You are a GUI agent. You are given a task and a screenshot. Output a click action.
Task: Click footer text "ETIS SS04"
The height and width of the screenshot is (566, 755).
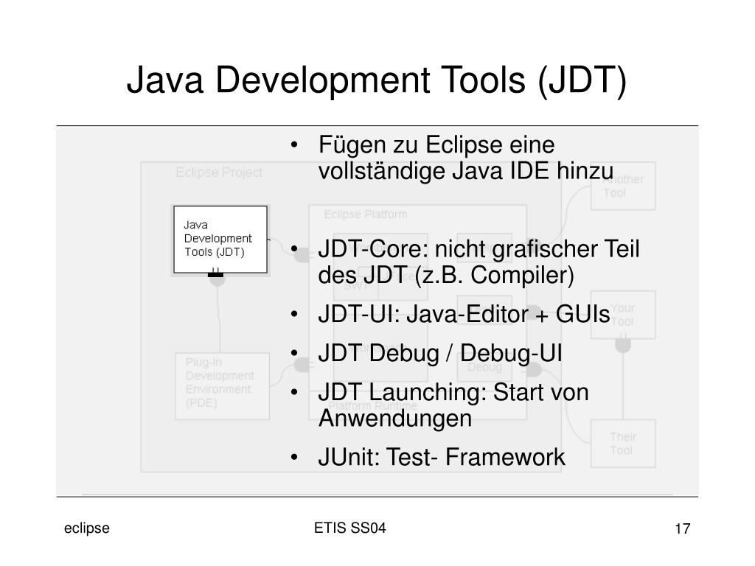[x=350, y=528]
